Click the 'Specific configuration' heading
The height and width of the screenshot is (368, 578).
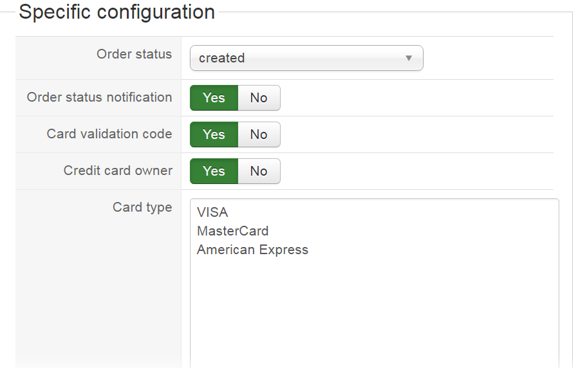point(117,12)
